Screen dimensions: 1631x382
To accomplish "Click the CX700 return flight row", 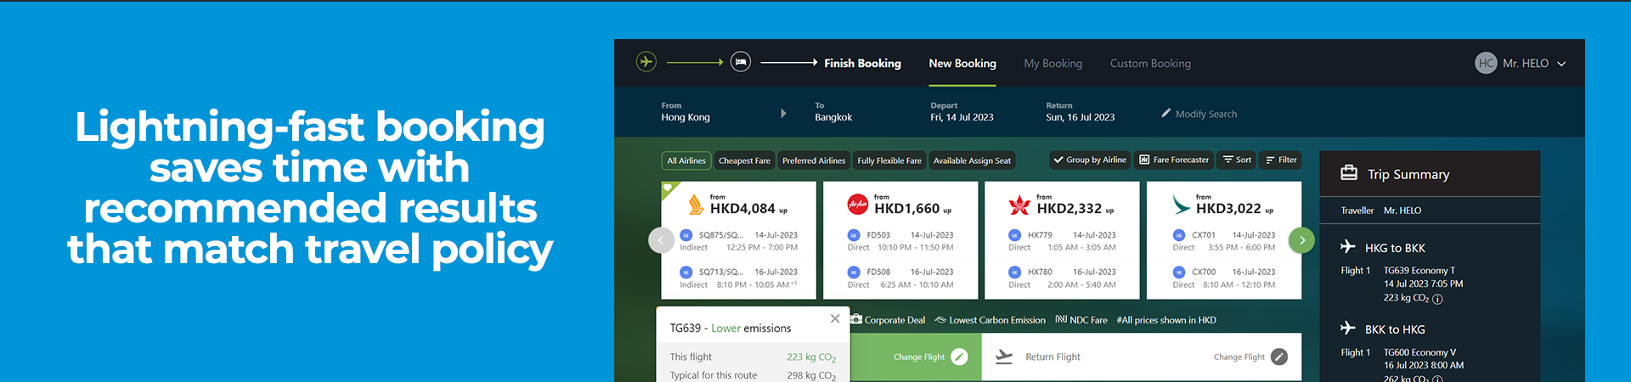I will 1224,278.
